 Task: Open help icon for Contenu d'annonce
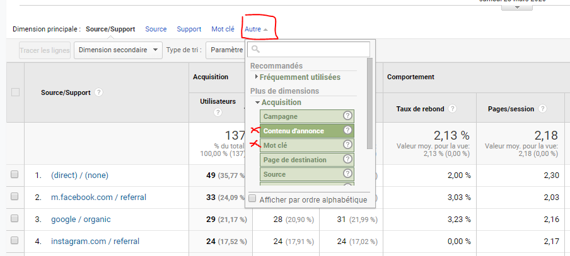[348, 130]
